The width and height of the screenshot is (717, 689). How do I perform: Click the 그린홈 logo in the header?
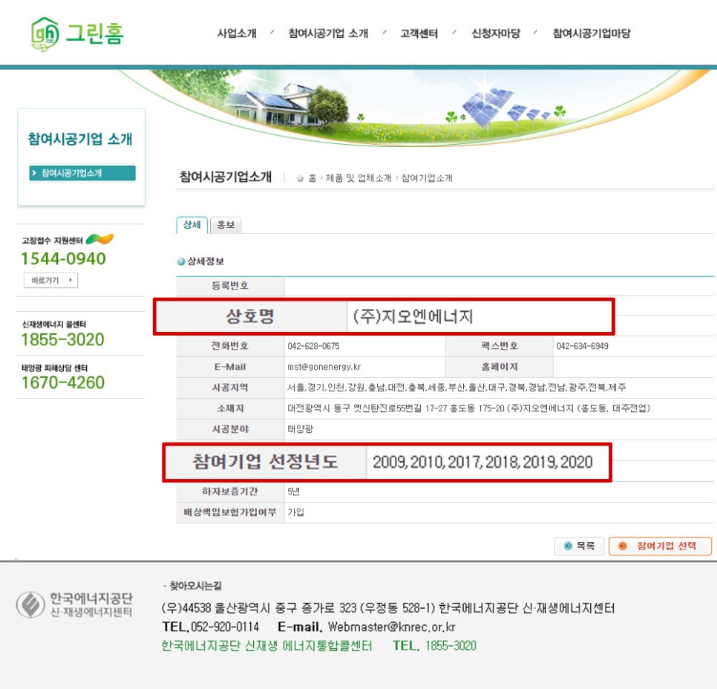[x=77, y=34]
